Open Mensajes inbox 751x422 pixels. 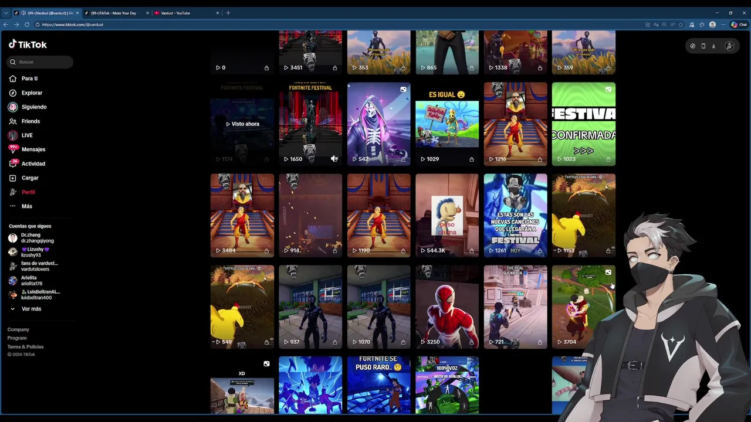[x=27, y=149]
